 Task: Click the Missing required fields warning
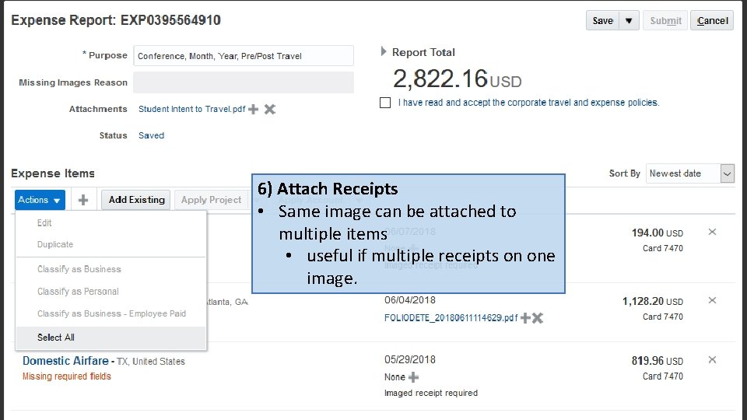tap(67, 376)
